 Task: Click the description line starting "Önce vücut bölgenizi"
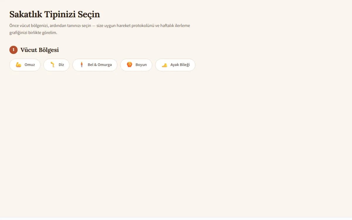tap(100, 26)
